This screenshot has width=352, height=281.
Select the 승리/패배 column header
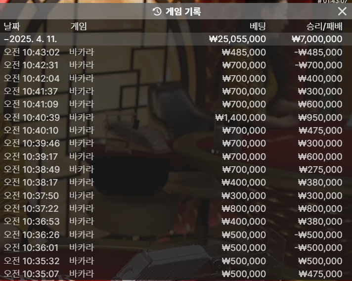324,26
